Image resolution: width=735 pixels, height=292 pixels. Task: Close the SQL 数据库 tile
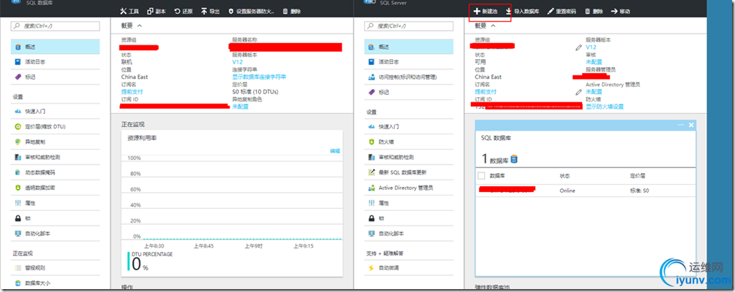pos(691,125)
